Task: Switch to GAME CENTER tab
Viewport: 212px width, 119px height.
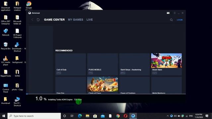Action: (54, 20)
